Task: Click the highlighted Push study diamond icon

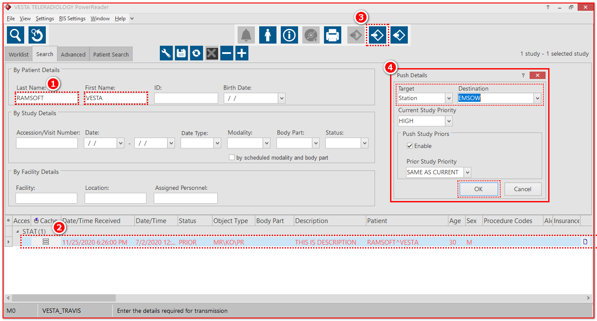Action: 378,35
